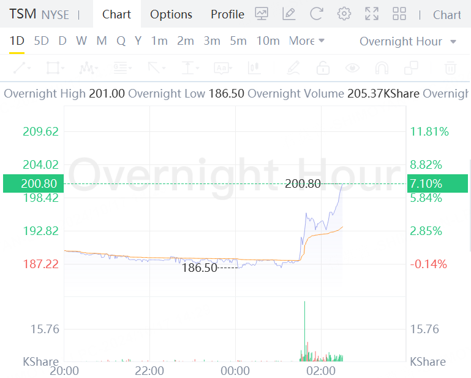Switch to the Options tab
The width and height of the screenshot is (471, 378).
point(171,14)
